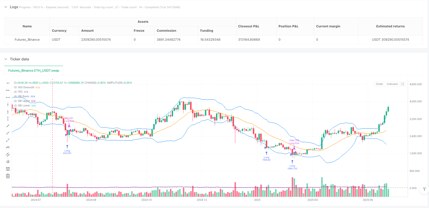This screenshot has height=208, width=429.
Task: Select the vertical segment drawing tool
Action: pos(8,118)
